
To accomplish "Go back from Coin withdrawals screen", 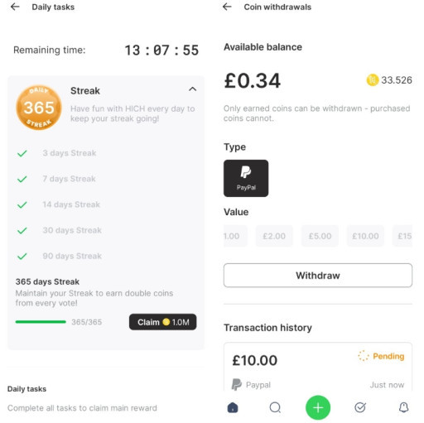I will tap(227, 7).
